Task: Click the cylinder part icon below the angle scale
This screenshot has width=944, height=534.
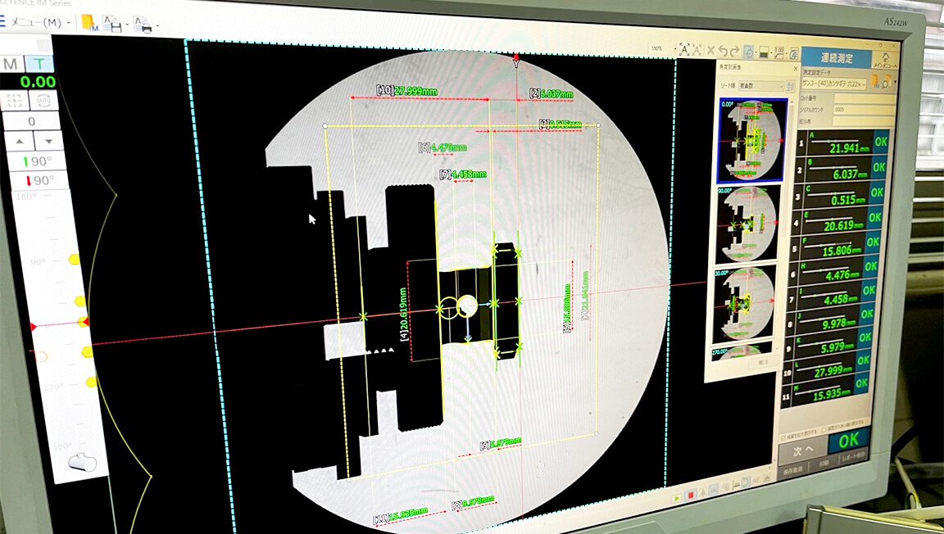Action: pyautogui.click(x=82, y=463)
